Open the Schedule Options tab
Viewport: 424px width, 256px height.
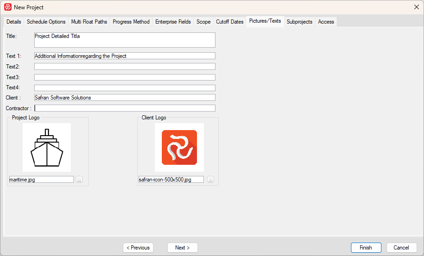(x=46, y=22)
